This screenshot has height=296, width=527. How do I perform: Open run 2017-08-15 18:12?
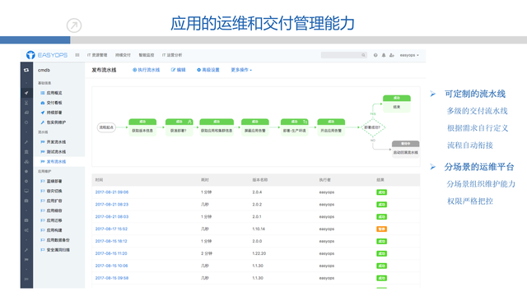pos(111,241)
